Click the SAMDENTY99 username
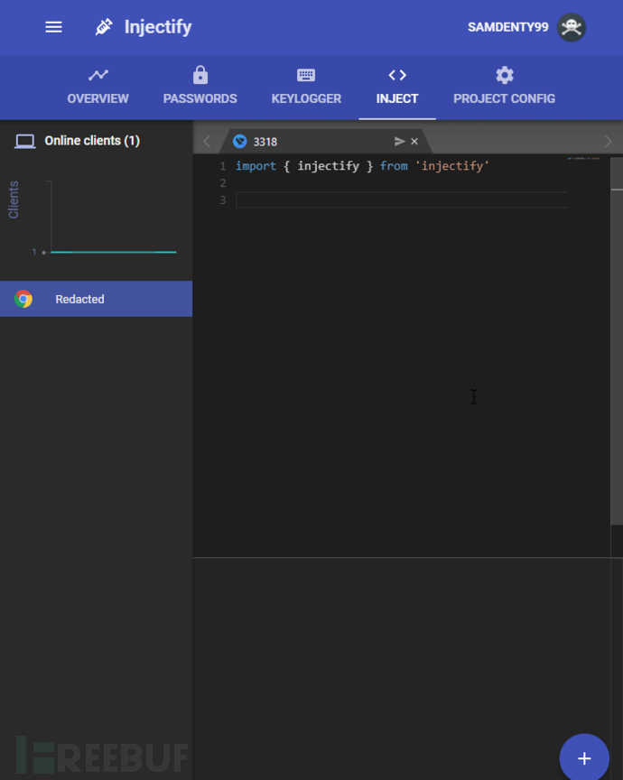 (507, 27)
